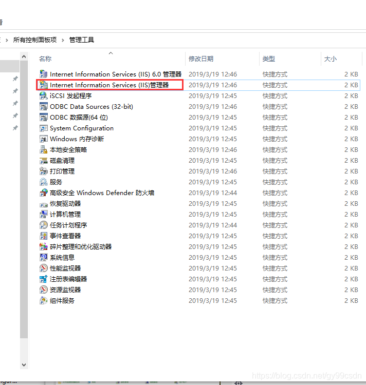Select the System Configuration icon

[44, 128]
